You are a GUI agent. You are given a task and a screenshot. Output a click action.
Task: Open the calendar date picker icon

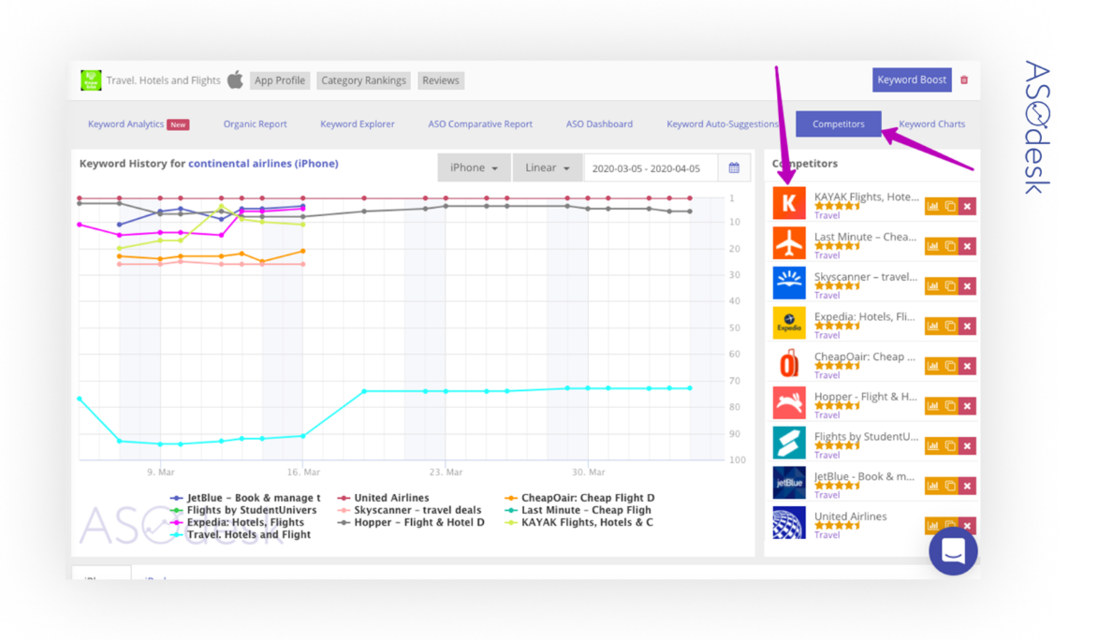[734, 168]
